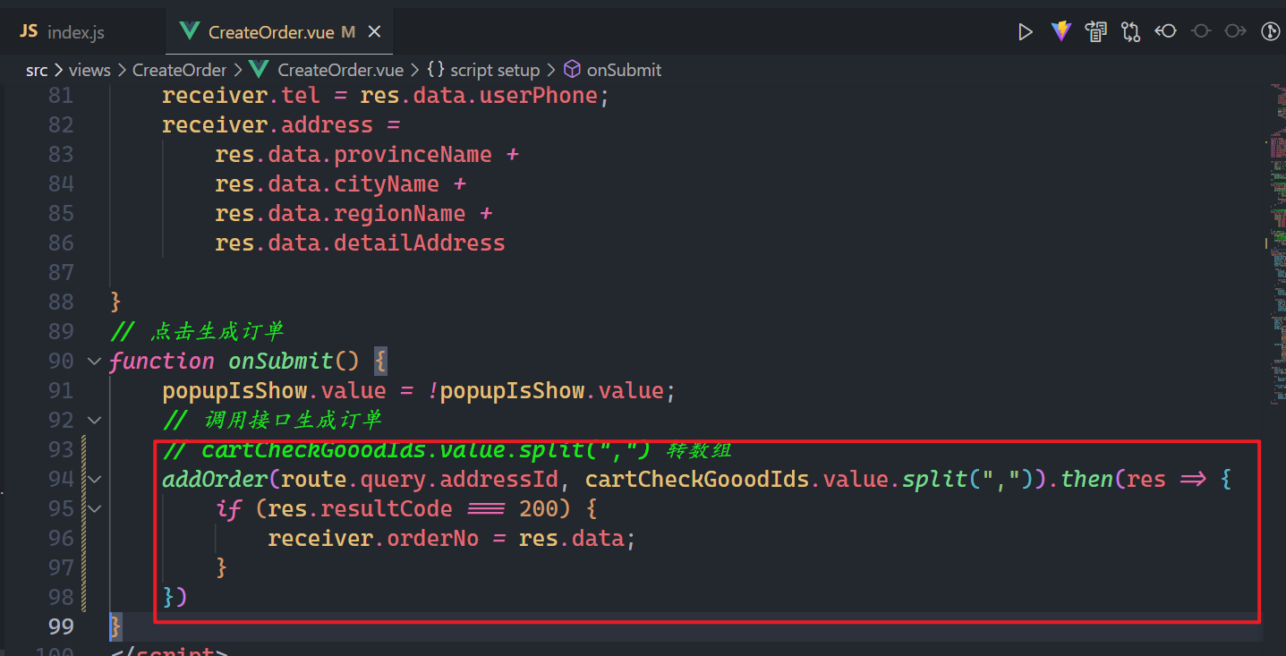
Task: Click the Vue logo on CreateOrder.vue tab
Action: coord(189,32)
